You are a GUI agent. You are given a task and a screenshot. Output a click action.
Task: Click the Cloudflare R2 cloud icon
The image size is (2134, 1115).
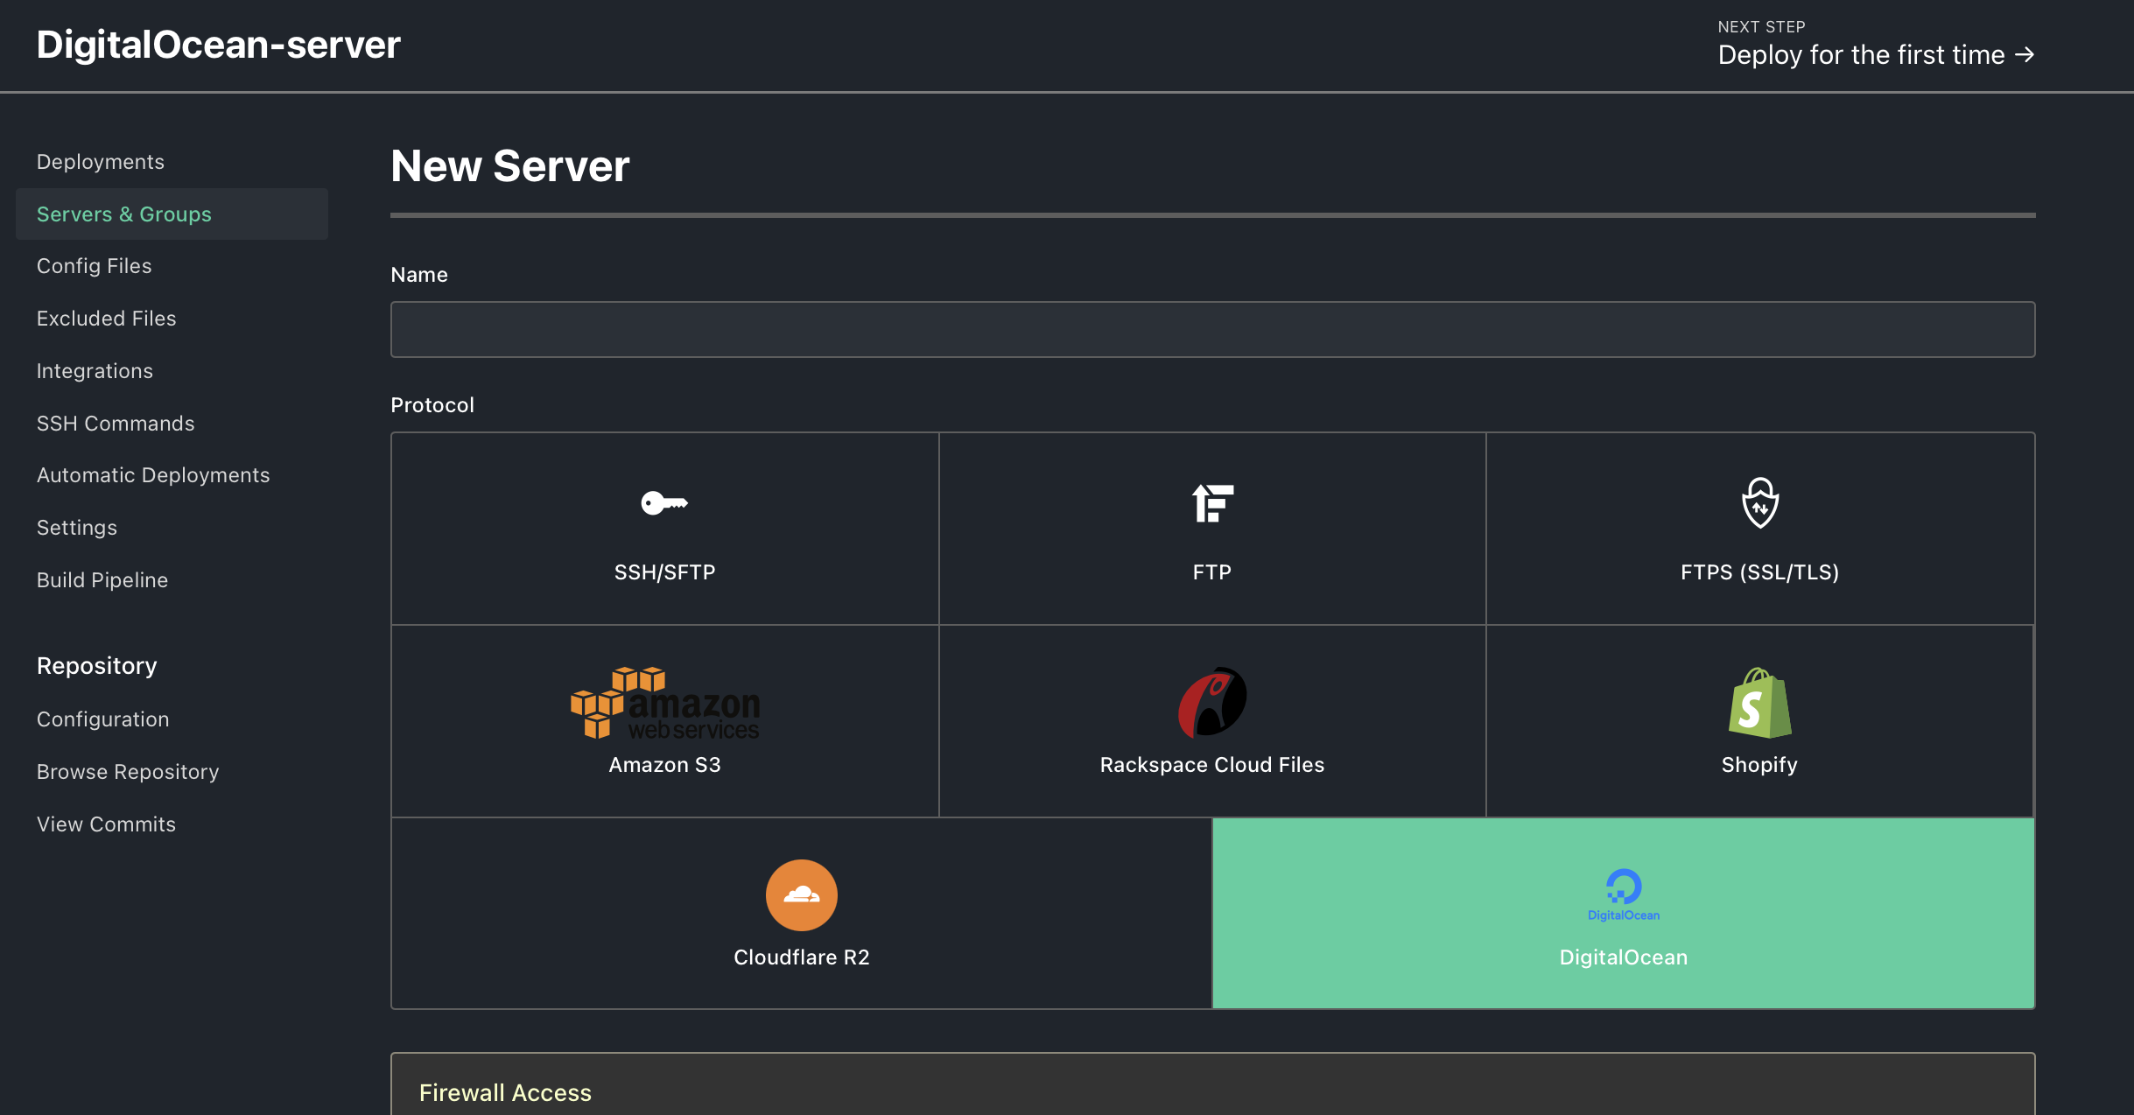click(802, 894)
